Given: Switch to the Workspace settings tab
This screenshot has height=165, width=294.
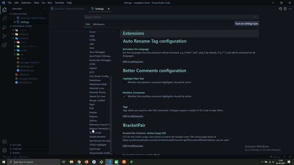Looking at the screenshot, I should pos(99,24).
